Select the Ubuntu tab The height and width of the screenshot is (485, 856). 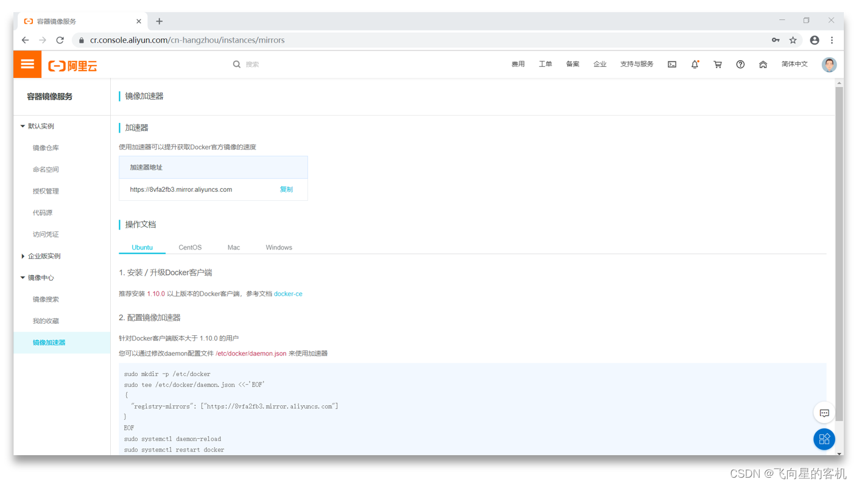(x=142, y=247)
